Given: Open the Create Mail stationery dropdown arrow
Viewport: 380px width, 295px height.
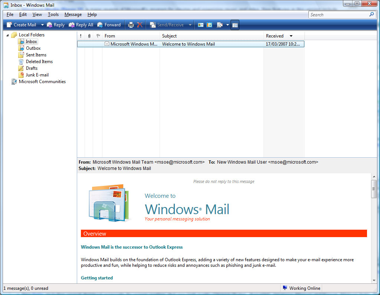Looking at the screenshot, I should pos(42,25).
